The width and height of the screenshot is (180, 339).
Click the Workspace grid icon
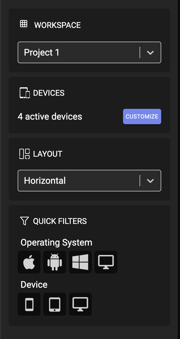click(24, 24)
